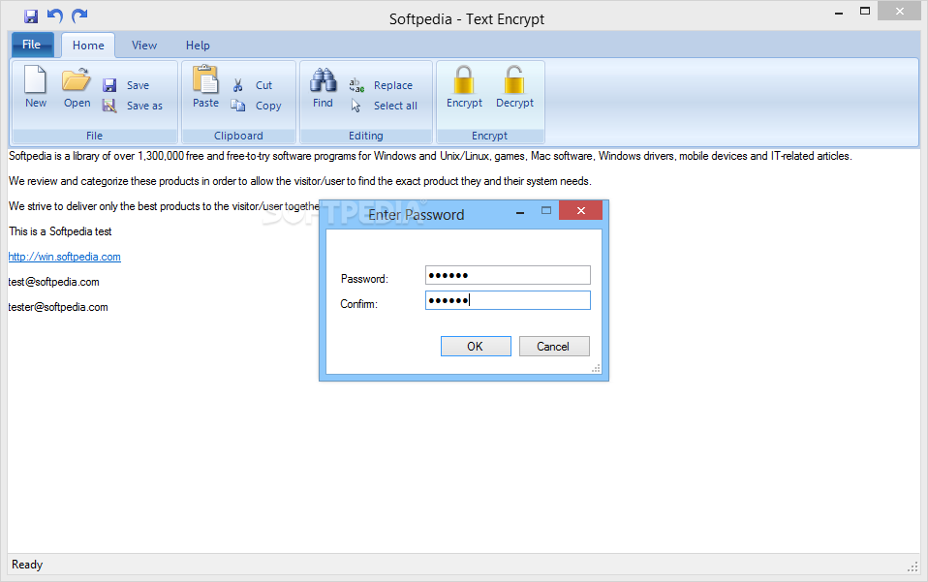This screenshot has width=928, height=582.
Task: Click the dialog resize grip corner
Action: pos(596,369)
